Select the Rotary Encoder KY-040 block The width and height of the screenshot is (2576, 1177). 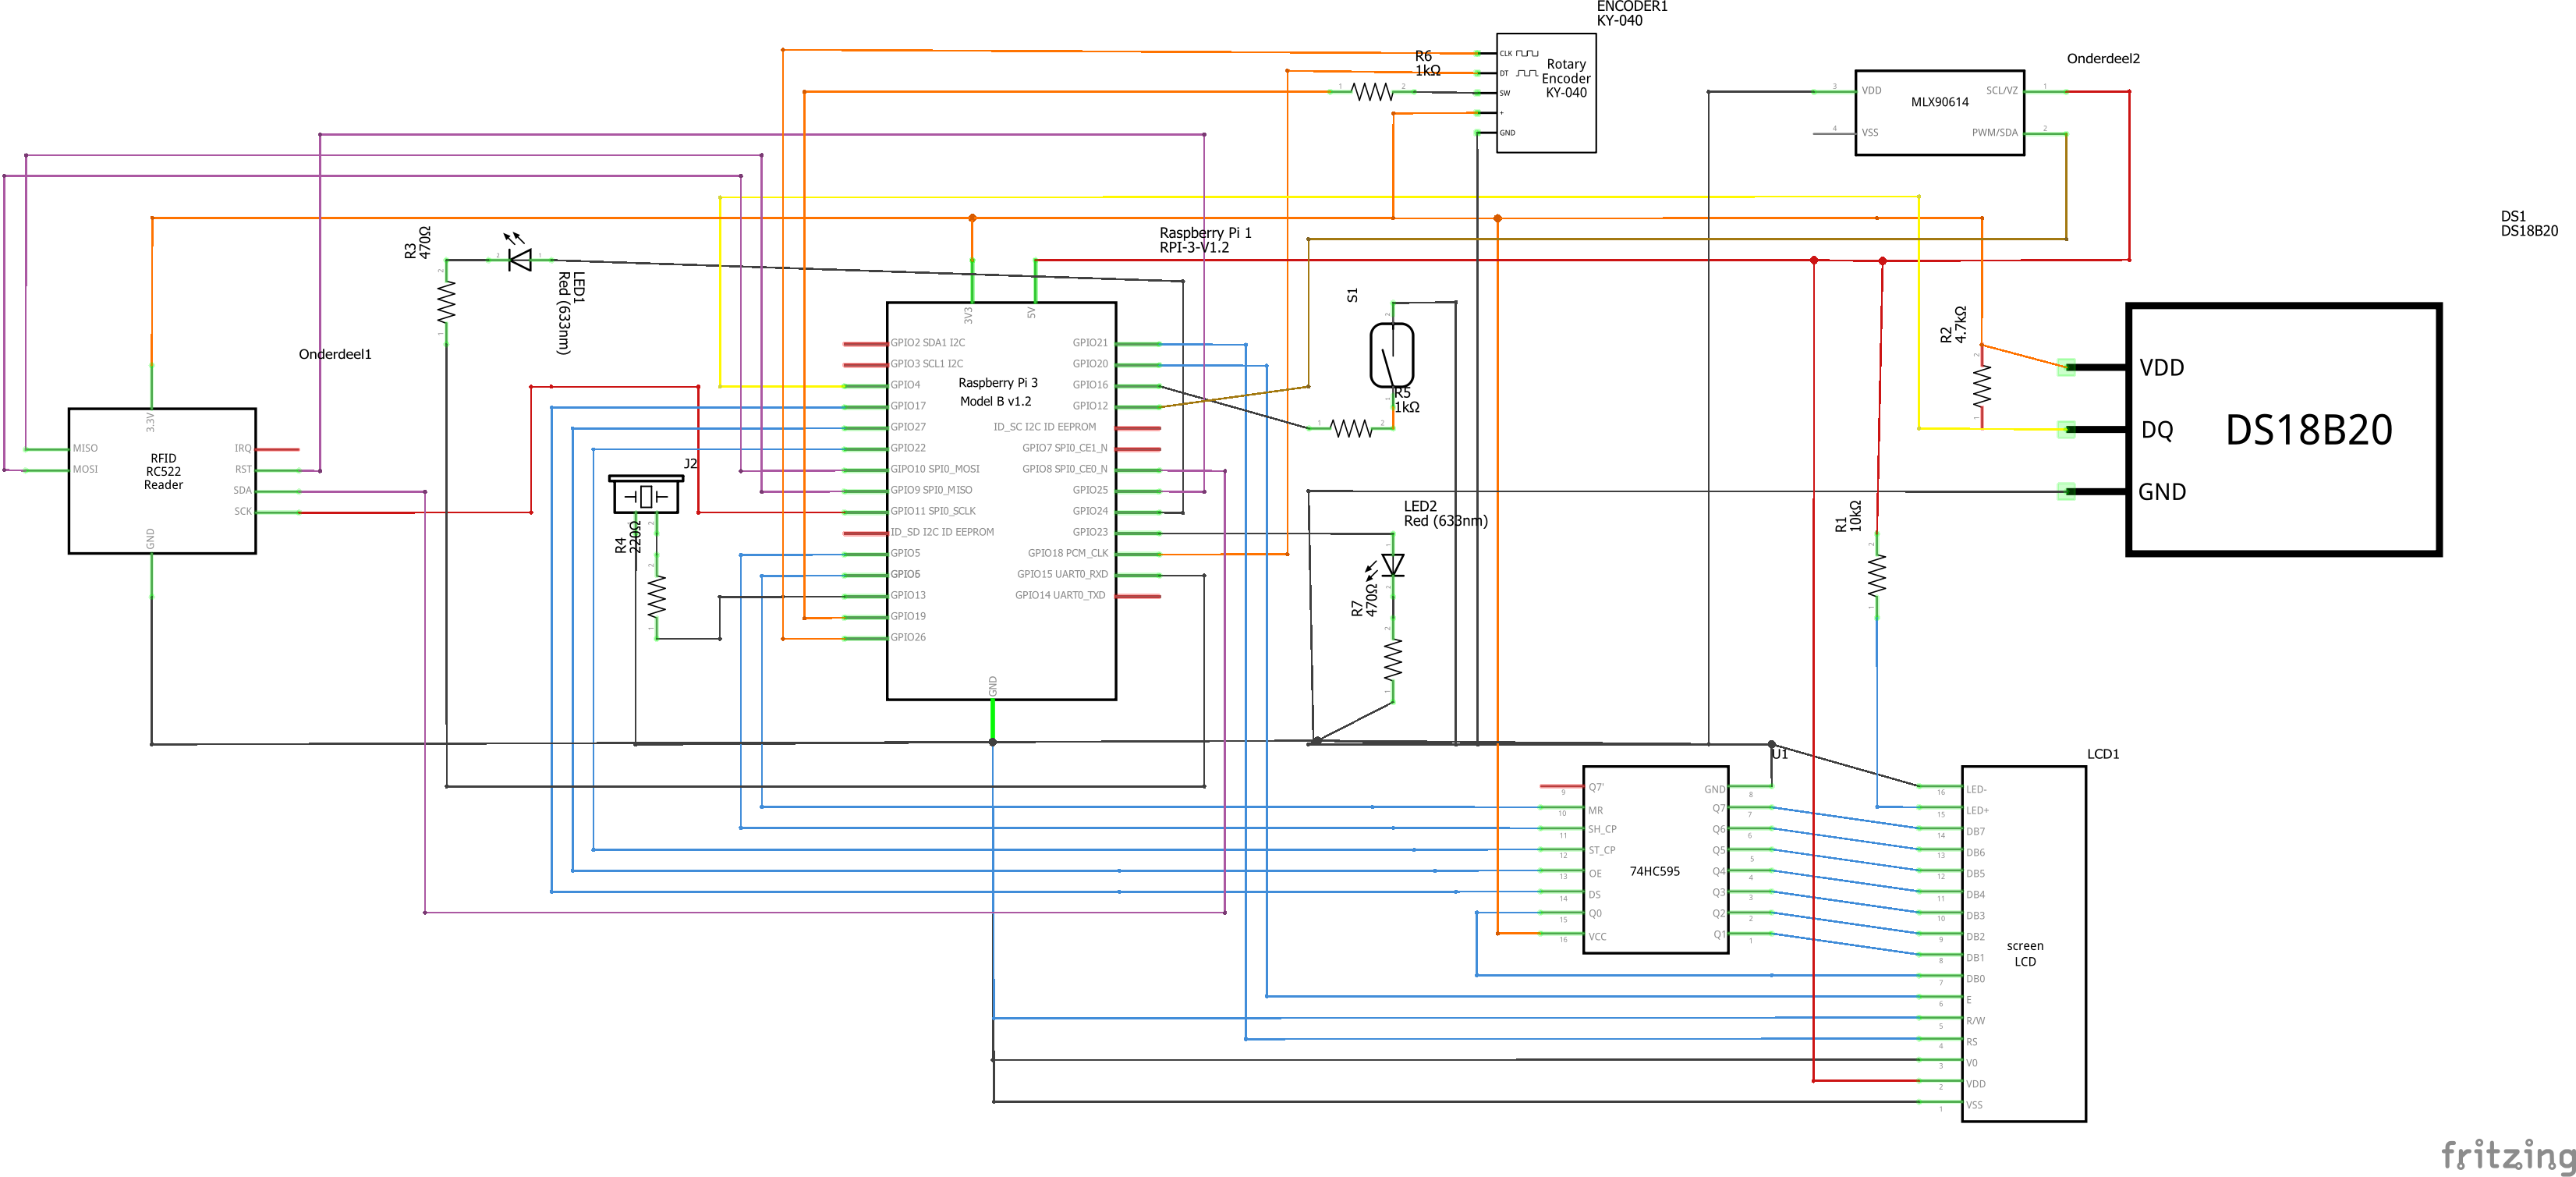(1546, 93)
